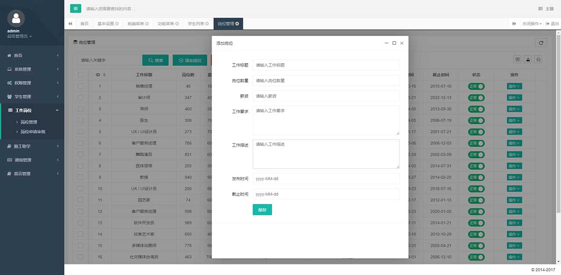561x275 pixels.
Task: Click the export icon above table
Action: [528, 59]
